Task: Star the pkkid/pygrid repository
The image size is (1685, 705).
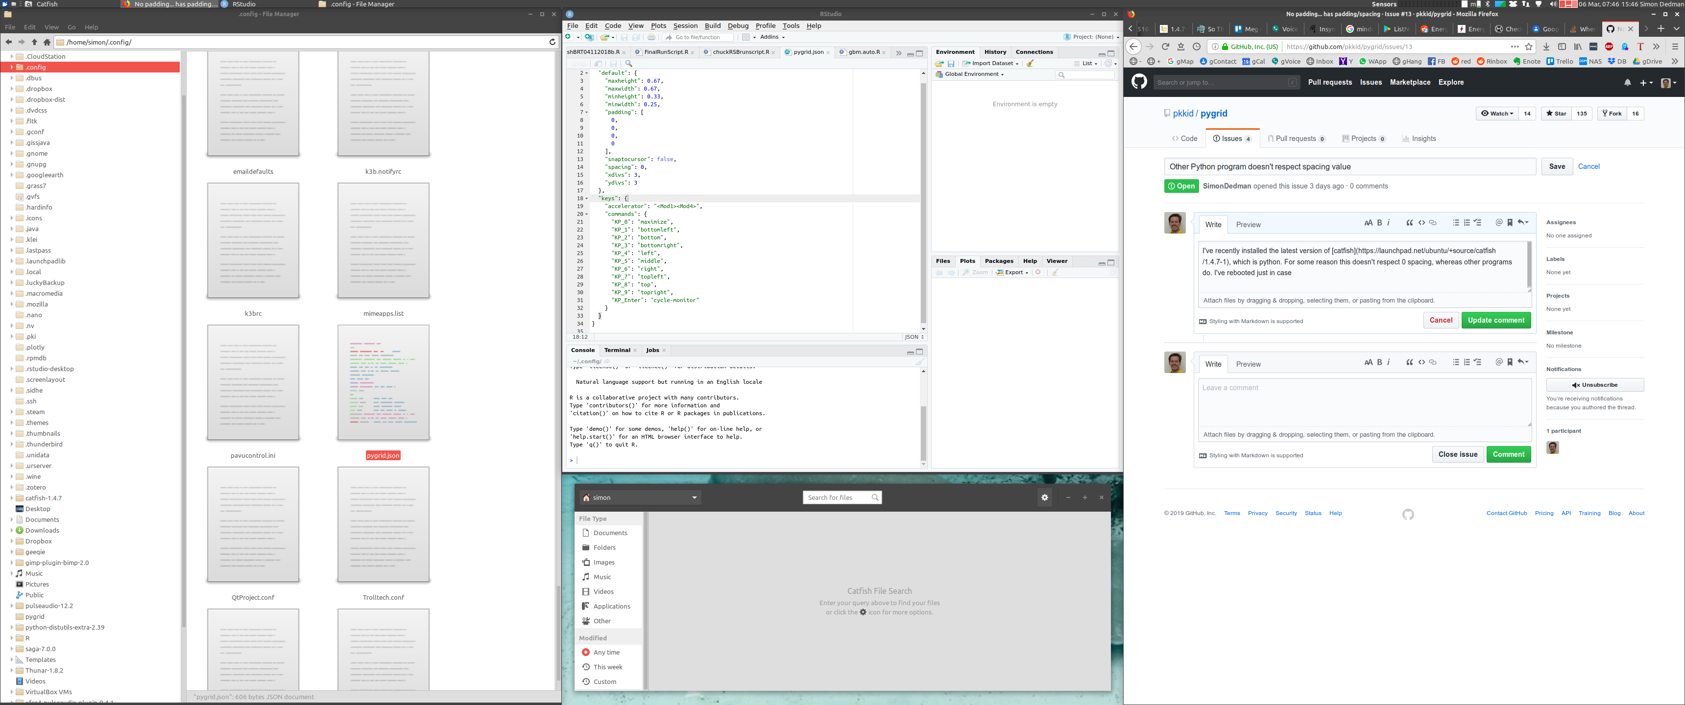Action: tap(1556, 114)
